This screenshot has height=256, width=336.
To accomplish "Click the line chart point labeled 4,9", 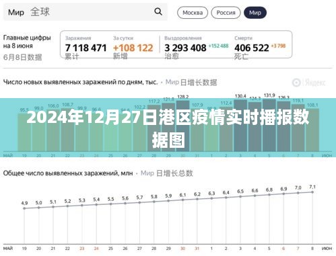I will 24,208.
